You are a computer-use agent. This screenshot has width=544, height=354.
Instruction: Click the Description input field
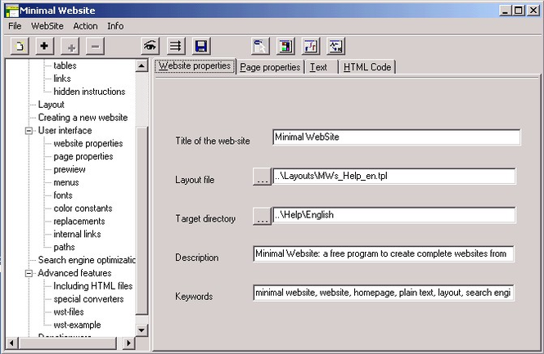tap(384, 253)
